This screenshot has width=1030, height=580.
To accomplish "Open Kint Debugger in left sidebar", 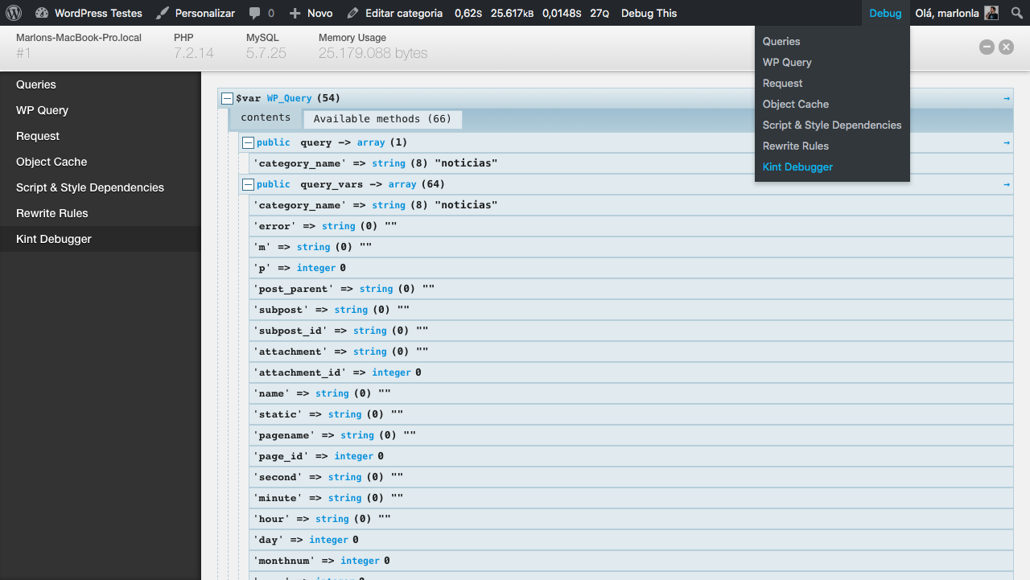I will point(100,239).
